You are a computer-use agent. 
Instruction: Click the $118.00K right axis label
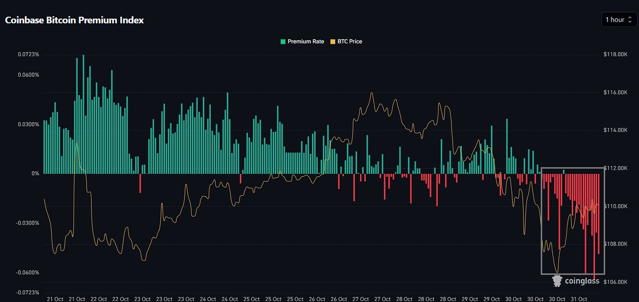(x=615, y=55)
